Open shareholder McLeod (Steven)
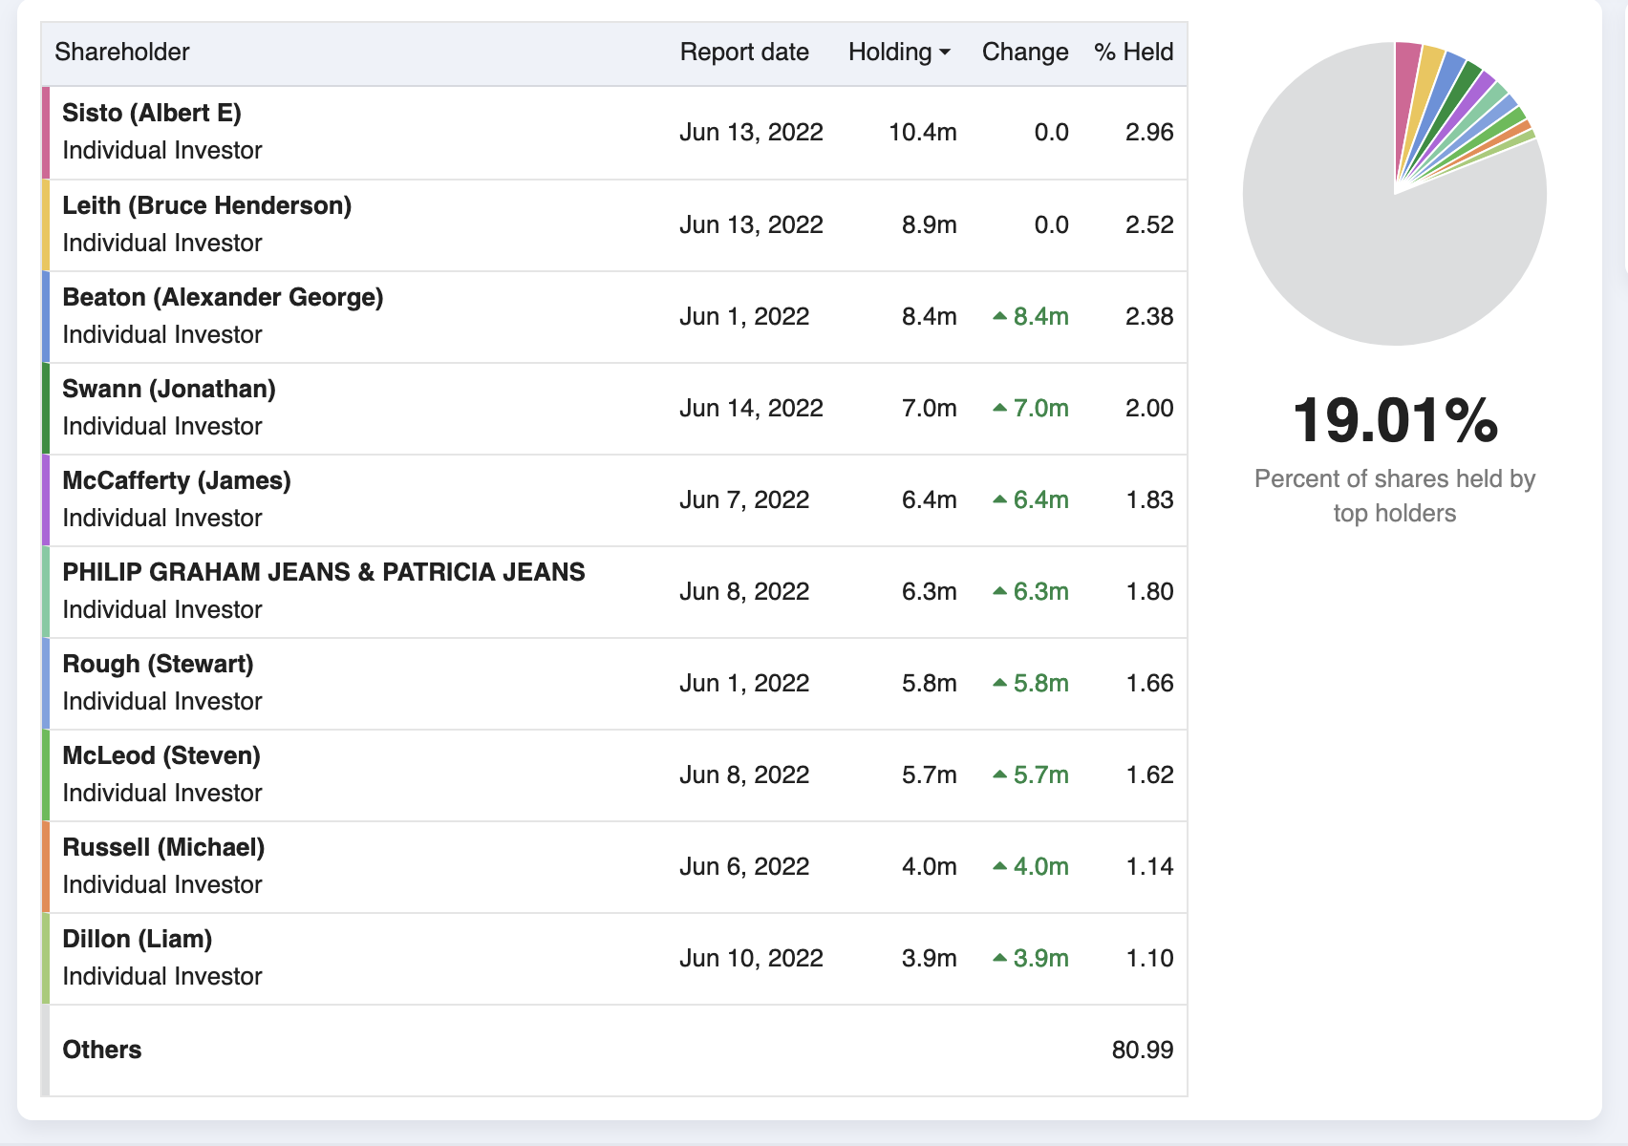Image resolution: width=1628 pixels, height=1146 pixels. [x=161, y=755]
